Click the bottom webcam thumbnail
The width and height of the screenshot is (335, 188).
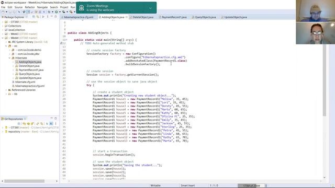point(315,33)
